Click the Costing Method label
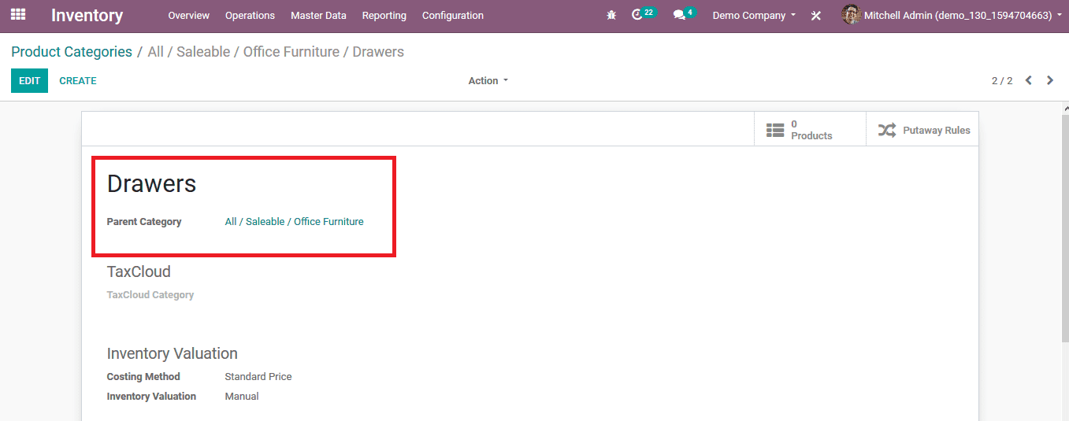1069x421 pixels. 143,377
